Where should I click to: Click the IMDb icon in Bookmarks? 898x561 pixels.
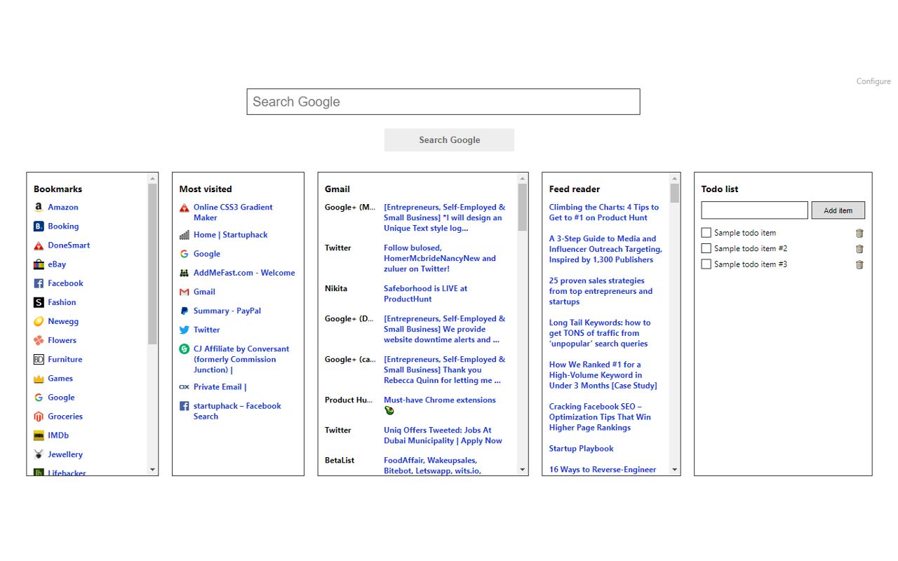tap(38, 435)
